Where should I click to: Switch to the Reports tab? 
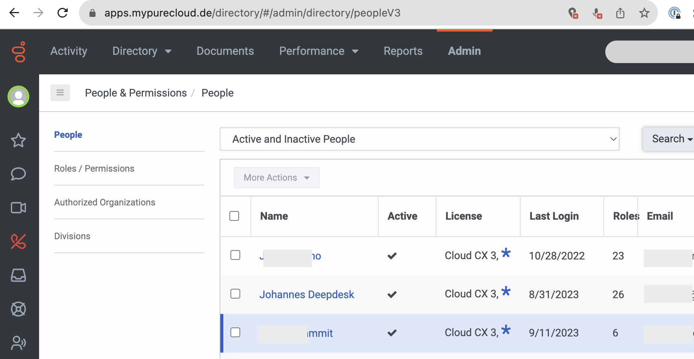(403, 51)
